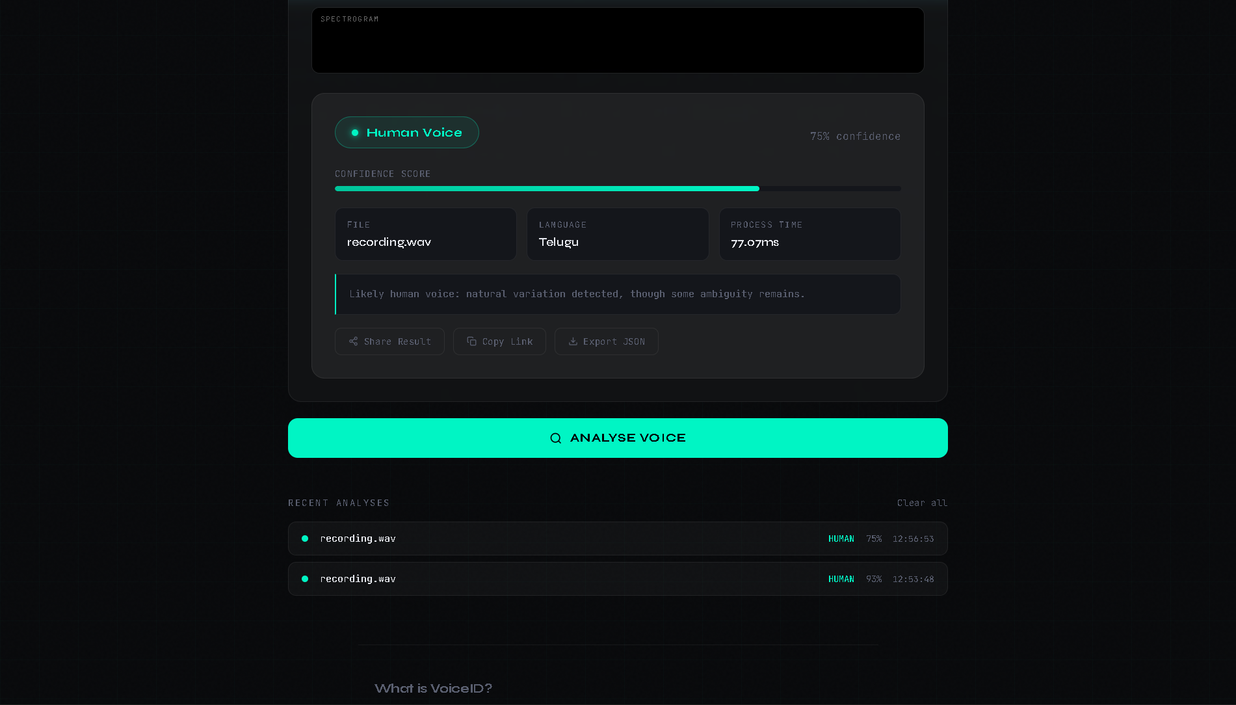The image size is (1236, 705).
Task: Export the analysis with Export JSON
Action: coord(606,341)
